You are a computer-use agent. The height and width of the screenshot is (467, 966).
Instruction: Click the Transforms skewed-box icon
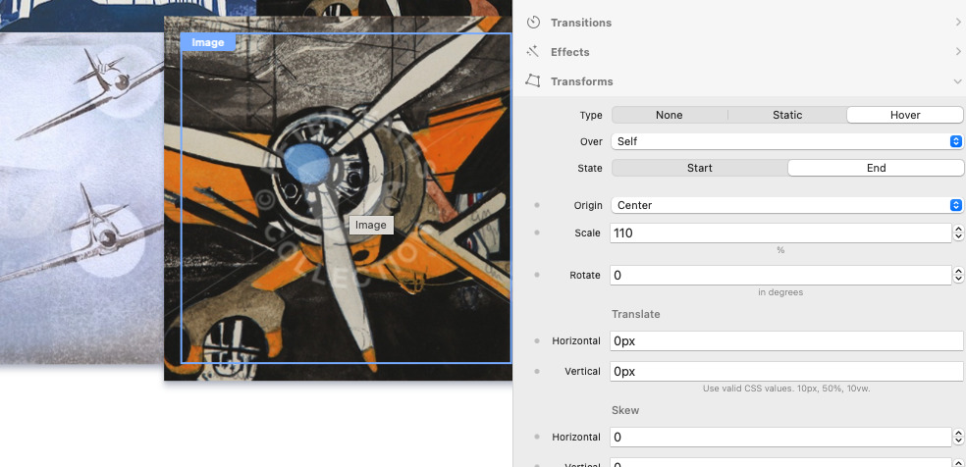(x=533, y=81)
